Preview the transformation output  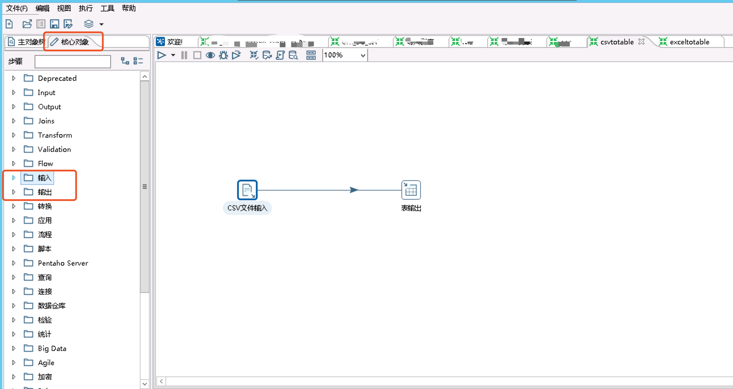(210, 55)
